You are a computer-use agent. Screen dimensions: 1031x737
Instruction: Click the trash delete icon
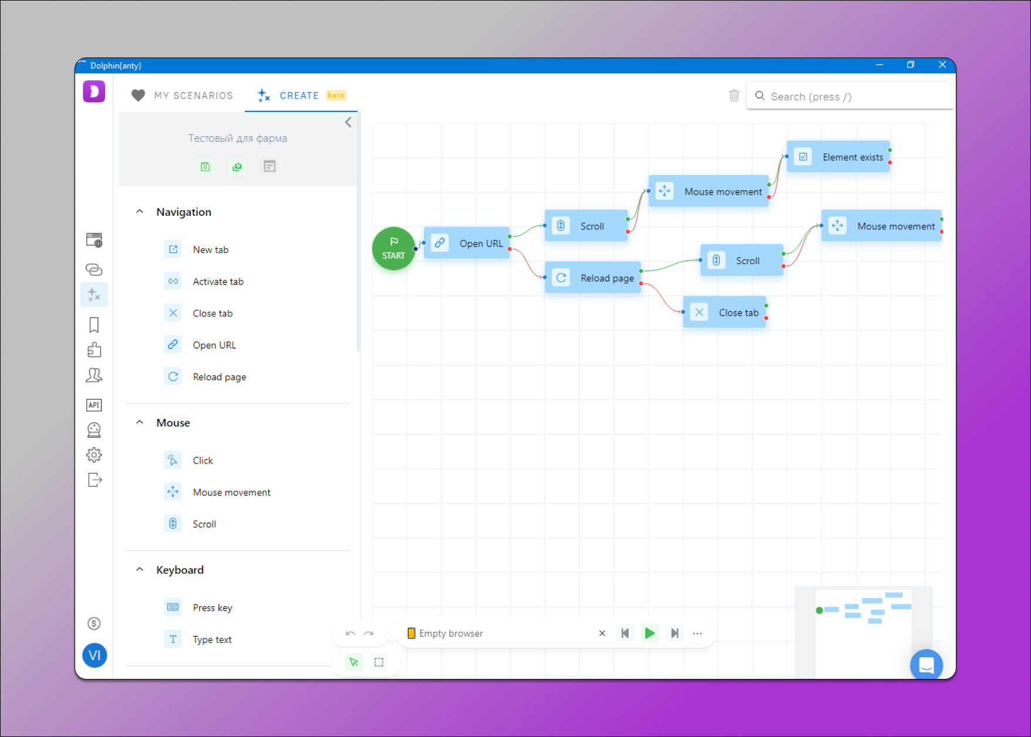pyautogui.click(x=734, y=96)
